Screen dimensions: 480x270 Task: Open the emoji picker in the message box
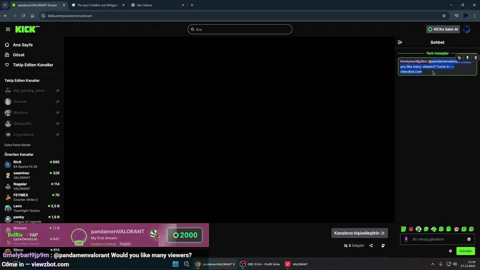pos(469,239)
